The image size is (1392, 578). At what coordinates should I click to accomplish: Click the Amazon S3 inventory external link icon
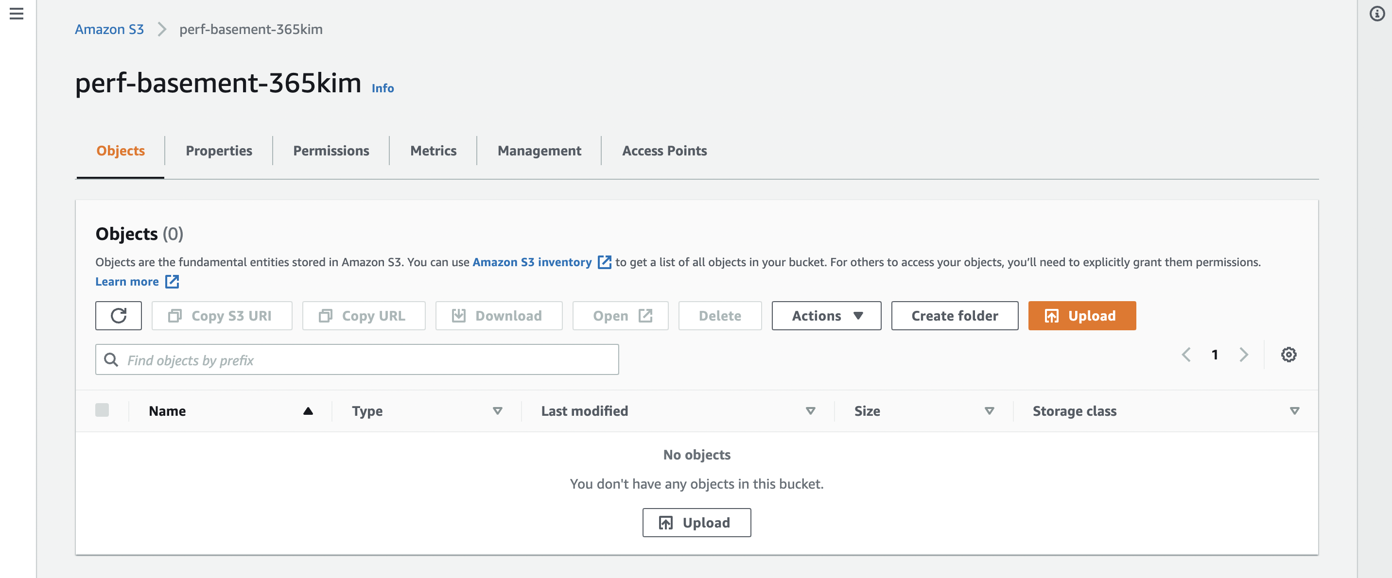click(x=604, y=262)
